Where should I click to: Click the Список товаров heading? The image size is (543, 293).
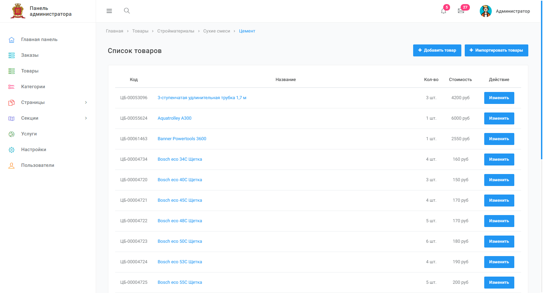pyautogui.click(x=135, y=51)
